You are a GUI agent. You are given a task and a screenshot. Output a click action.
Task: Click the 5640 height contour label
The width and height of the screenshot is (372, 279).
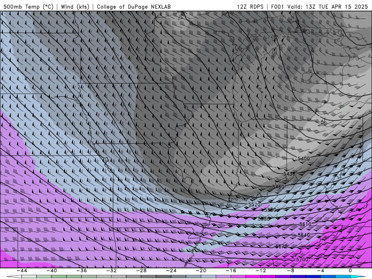tap(304, 235)
